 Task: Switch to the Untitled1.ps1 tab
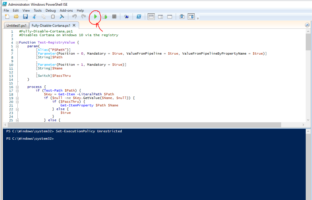[x=17, y=25]
